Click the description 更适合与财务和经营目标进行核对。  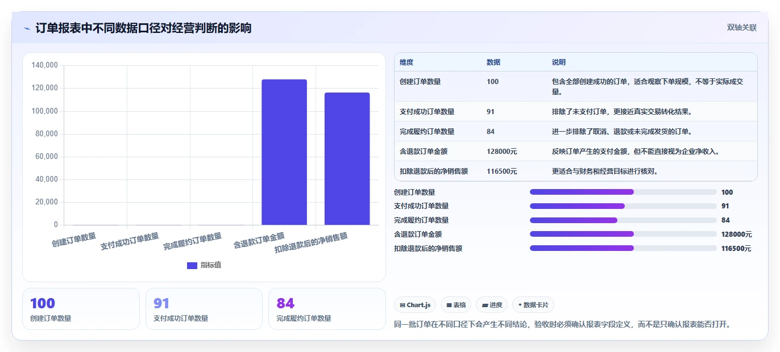605,171
